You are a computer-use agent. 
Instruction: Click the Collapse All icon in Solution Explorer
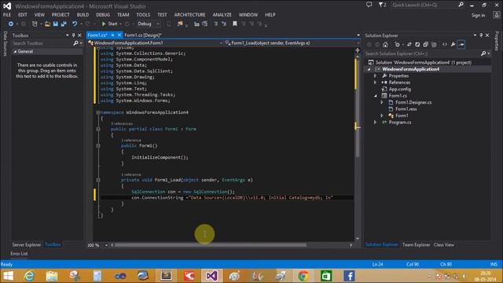(426, 45)
